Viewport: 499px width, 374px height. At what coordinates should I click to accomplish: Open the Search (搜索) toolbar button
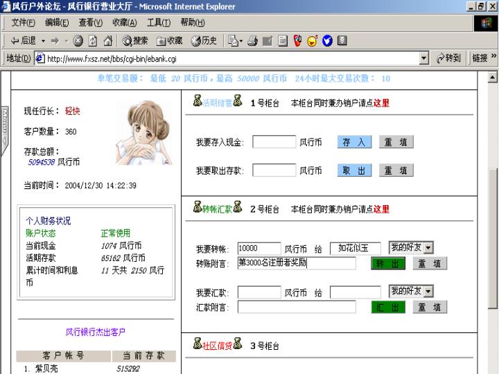pos(135,40)
